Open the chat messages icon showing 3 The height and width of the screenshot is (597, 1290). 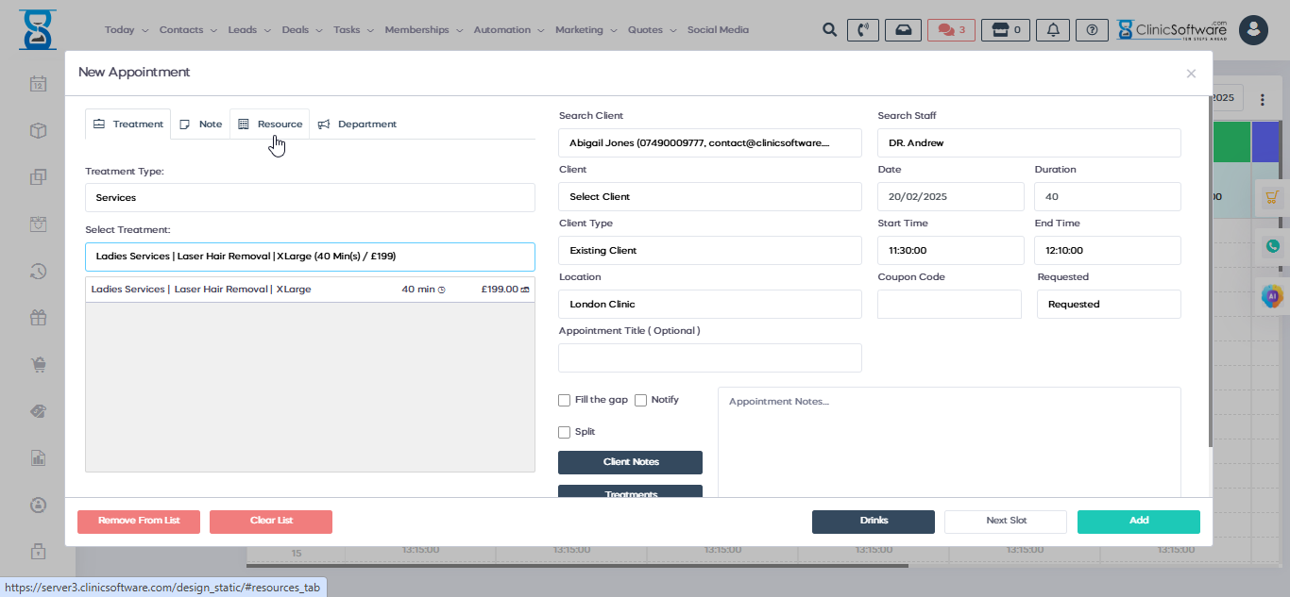(x=951, y=30)
